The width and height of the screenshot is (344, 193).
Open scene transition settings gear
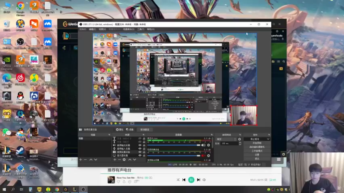pyautogui.click(x=240, y=139)
